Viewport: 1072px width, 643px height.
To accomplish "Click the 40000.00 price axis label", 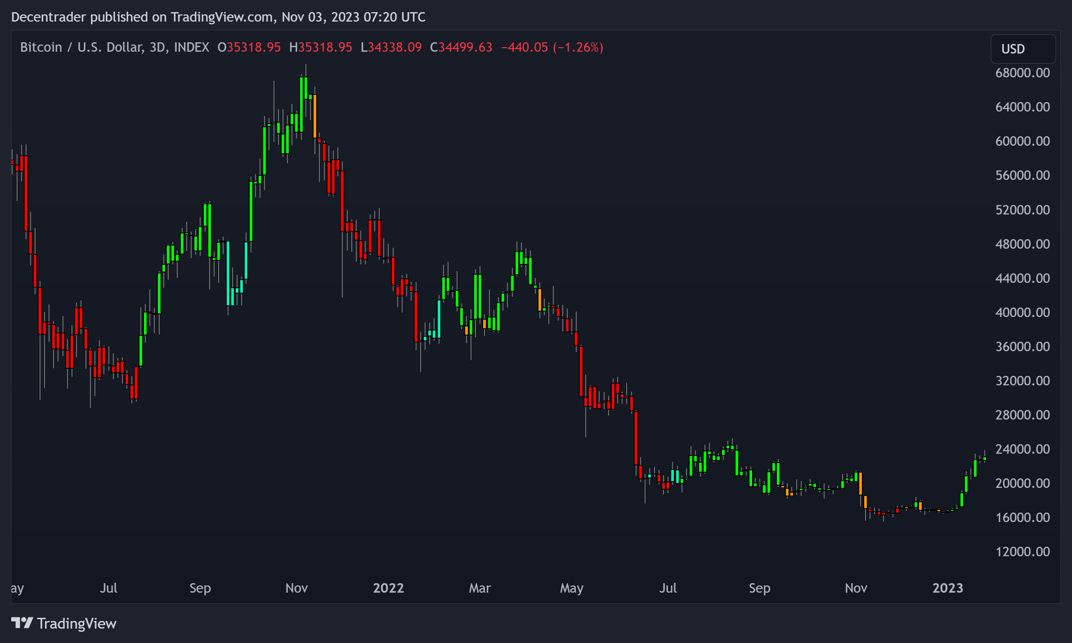I will pos(1022,313).
